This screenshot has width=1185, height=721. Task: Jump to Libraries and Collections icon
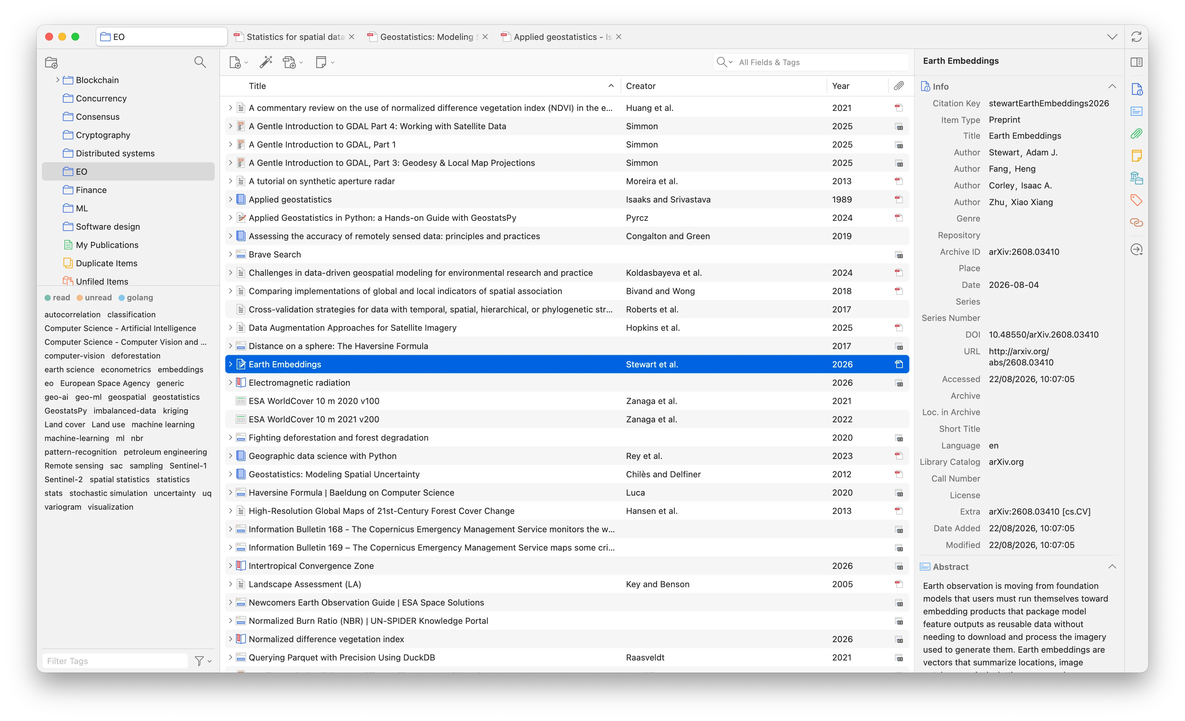(1137, 178)
